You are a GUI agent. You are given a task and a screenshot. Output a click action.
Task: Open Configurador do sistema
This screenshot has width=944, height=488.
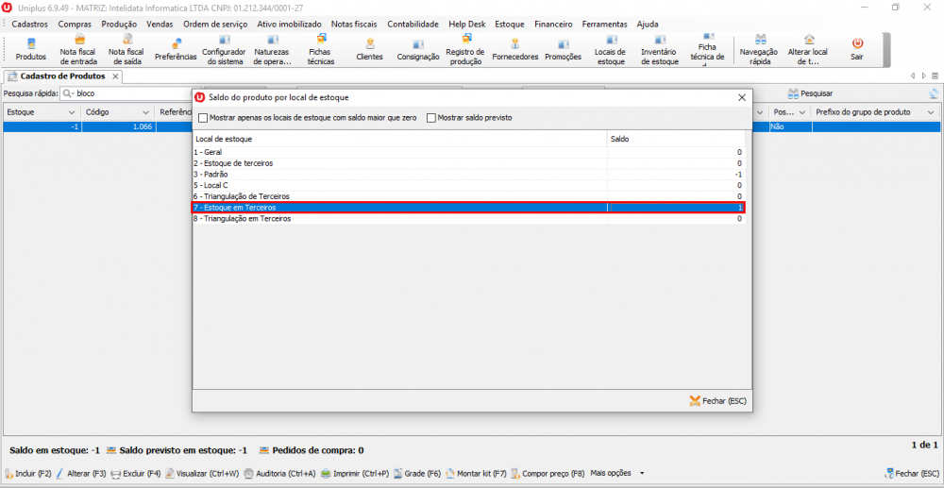click(x=224, y=49)
